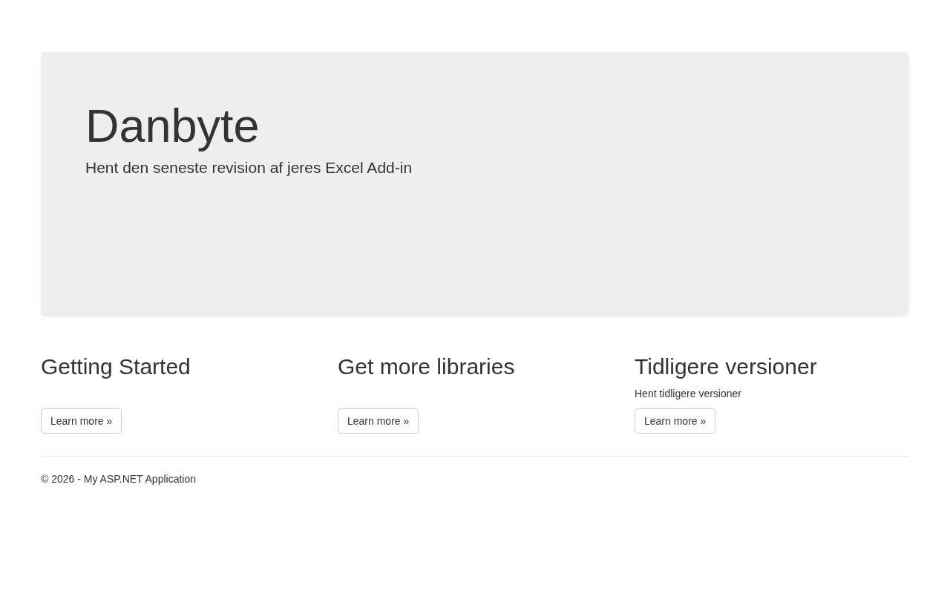Click the Excel Add-in subtitle line
Image resolution: width=950 pixels, height=594 pixels.
click(249, 168)
